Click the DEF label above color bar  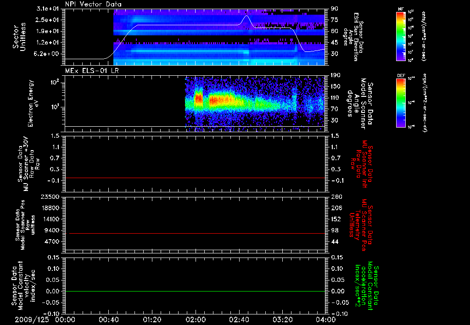[x=401, y=76]
